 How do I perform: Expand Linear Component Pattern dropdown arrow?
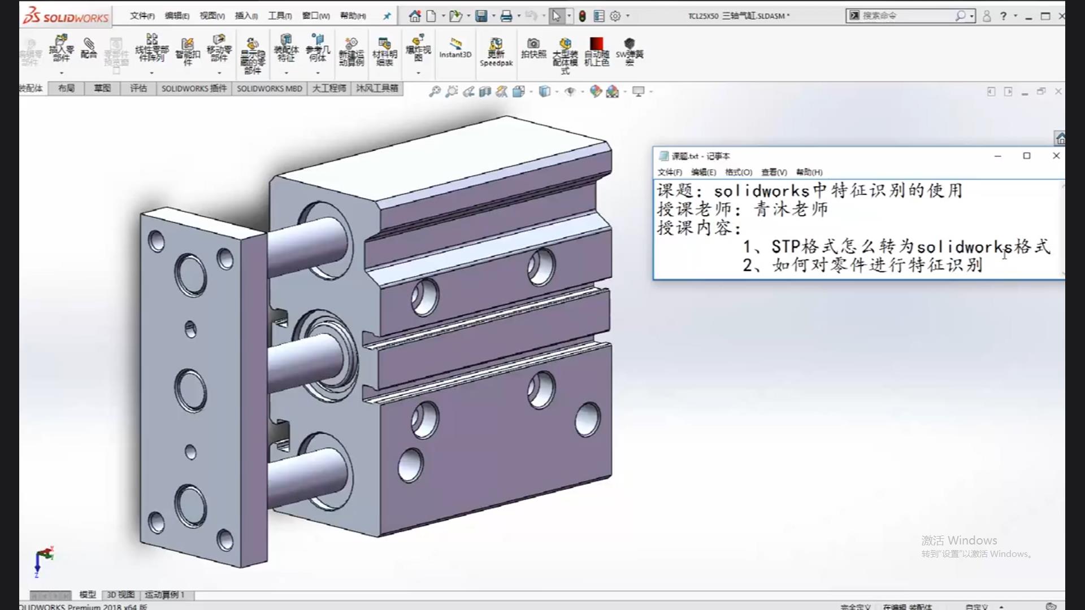tap(151, 73)
